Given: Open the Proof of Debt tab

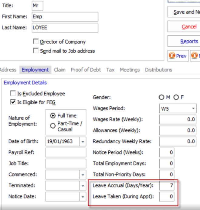Looking at the screenshot, I should tap(86, 70).
